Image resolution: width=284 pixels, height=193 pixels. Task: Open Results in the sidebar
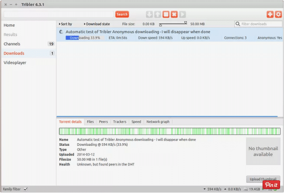pyautogui.click(x=10, y=34)
